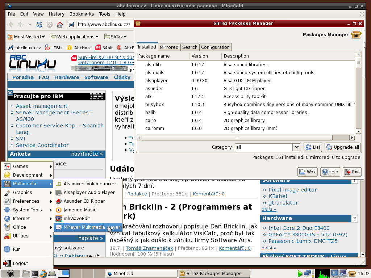
Task: Open the Help menu in Minefield
Action: coord(120,14)
